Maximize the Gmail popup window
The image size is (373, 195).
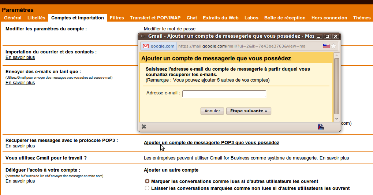coord(327,36)
